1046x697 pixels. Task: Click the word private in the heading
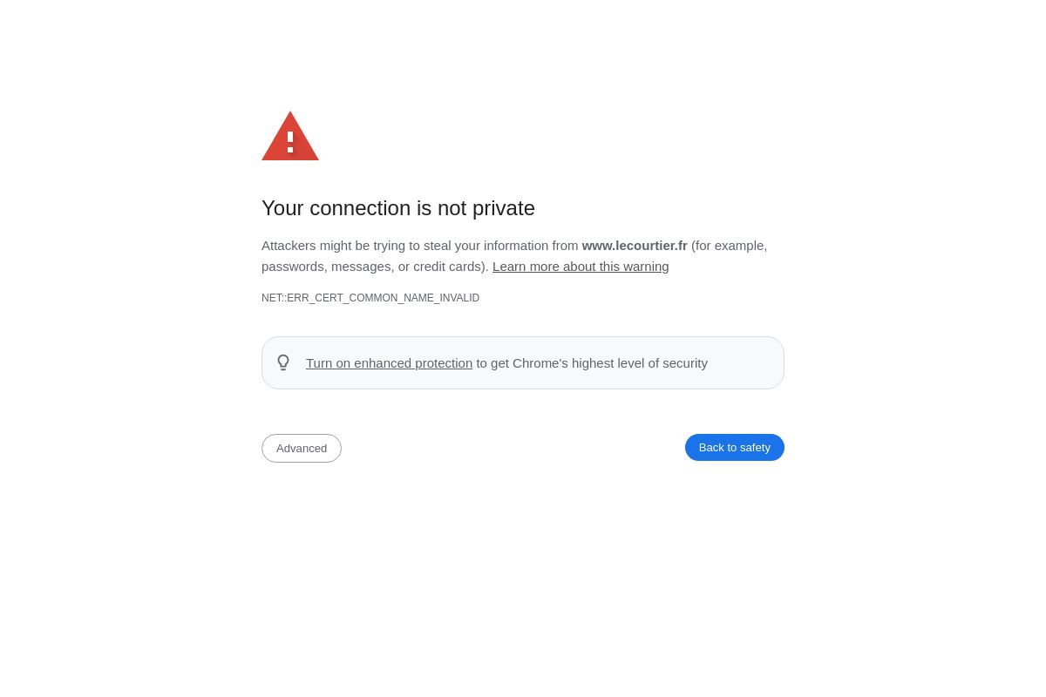504,208
